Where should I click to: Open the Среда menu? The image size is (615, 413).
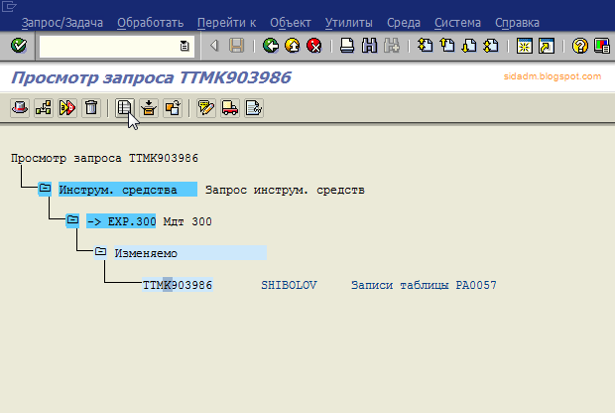(404, 23)
